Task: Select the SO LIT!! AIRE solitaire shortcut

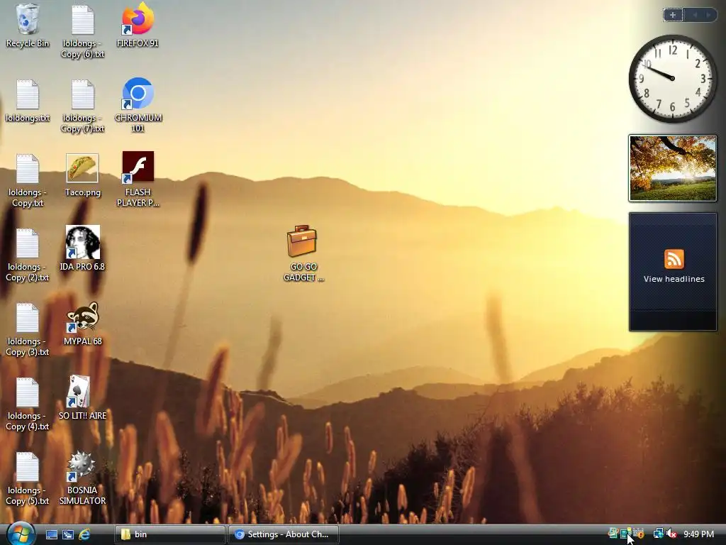Action: (82, 398)
